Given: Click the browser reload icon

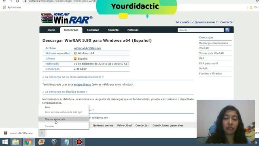Looking at the screenshot, I should pos(17,1).
